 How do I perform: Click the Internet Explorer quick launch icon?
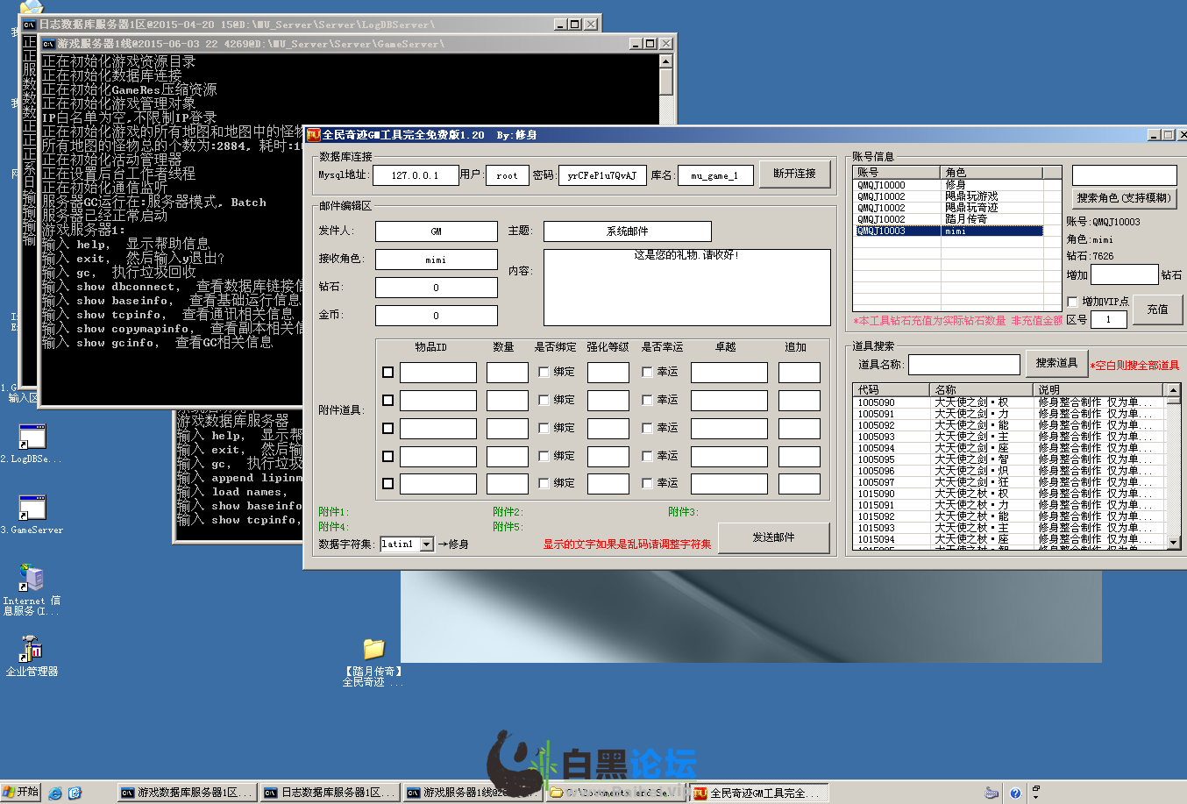click(55, 793)
